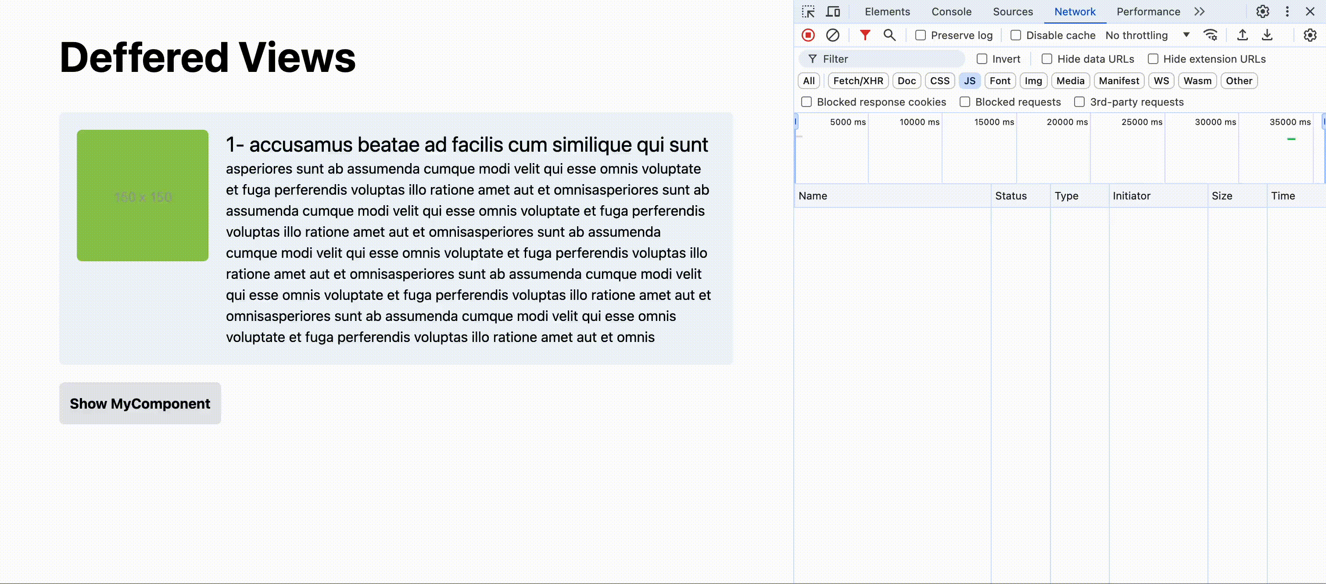
Task: Open the network conditions wifi icon
Action: [x=1210, y=35]
